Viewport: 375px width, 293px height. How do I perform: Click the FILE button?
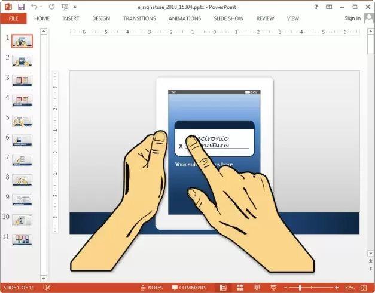click(13, 18)
